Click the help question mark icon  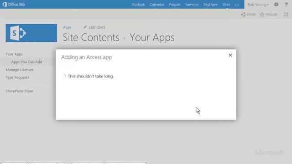click(x=286, y=5)
